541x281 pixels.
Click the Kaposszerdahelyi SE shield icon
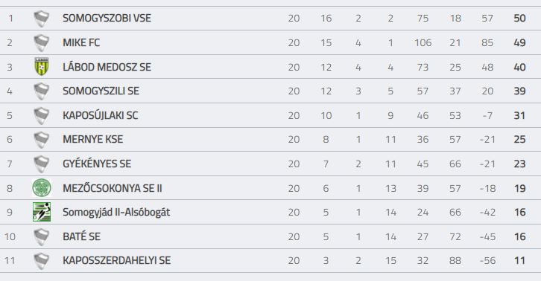(x=42, y=261)
